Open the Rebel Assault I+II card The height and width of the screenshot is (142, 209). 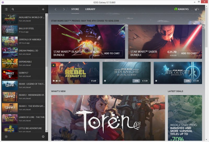point(75,73)
